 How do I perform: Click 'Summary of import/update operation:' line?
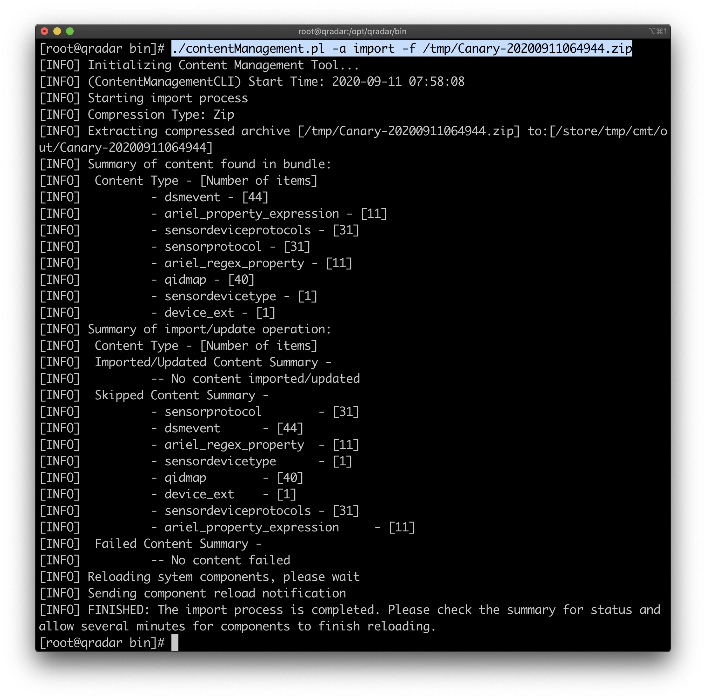click(x=185, y=329)
